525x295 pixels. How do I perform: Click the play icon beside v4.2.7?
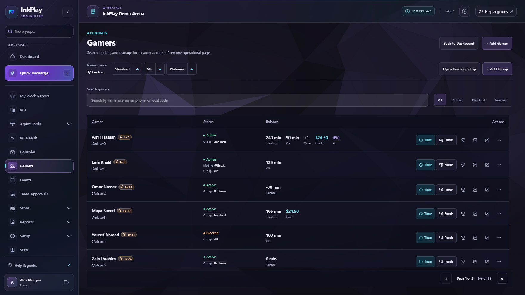(464, 11)
